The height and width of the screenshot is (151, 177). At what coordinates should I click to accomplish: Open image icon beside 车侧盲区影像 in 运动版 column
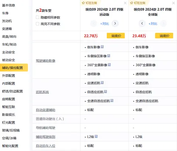[x=109, y=56]
